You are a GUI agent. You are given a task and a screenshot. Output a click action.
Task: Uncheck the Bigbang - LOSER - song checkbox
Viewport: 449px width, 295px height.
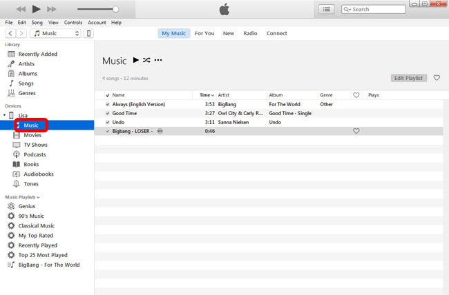point(108,131)
